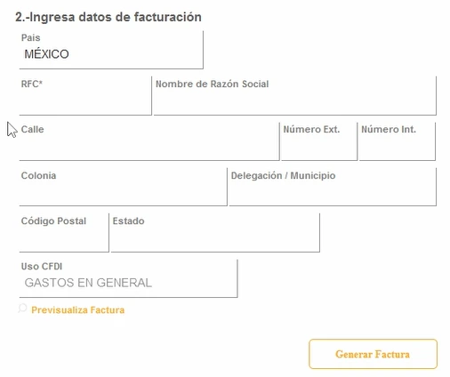Viewport: 450px width, 377px height.
Task: Click the Delegación / Municipio label text
Action: 283,175
